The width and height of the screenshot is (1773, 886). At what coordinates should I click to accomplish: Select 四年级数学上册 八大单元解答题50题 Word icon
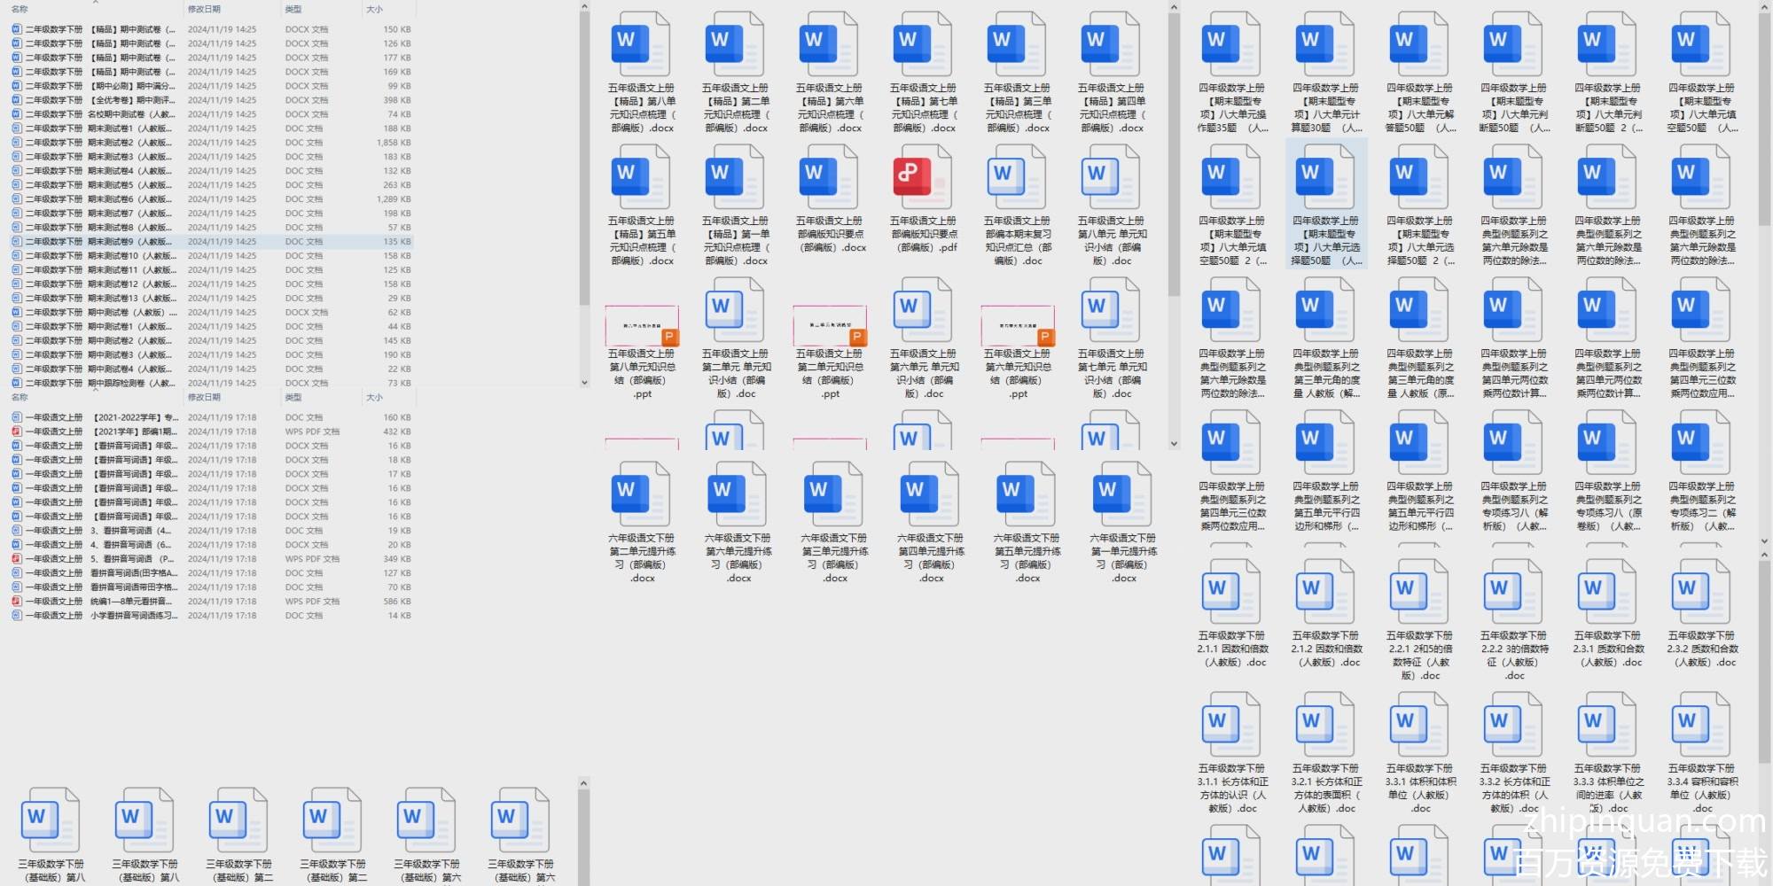1419,43
